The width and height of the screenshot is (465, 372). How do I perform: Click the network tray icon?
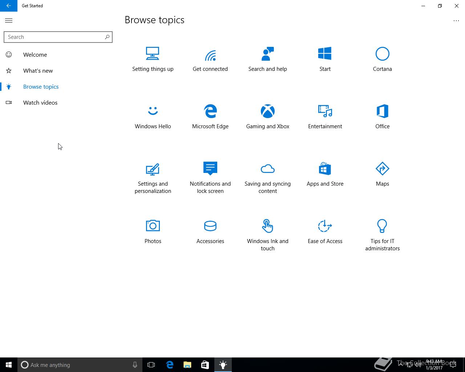(x=409, y=365)
